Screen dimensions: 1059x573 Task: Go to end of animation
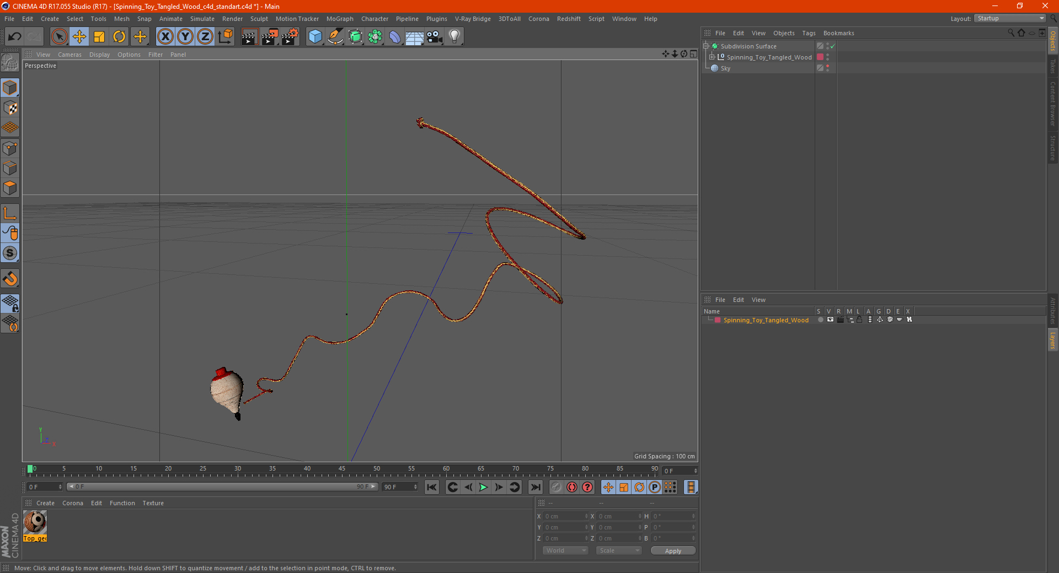pyautogui.click(x=535, y=487)
